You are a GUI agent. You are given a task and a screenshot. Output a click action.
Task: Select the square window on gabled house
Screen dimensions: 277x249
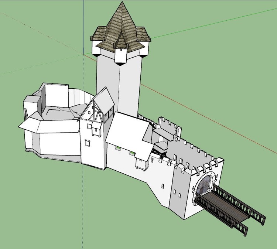coord(87,143)
